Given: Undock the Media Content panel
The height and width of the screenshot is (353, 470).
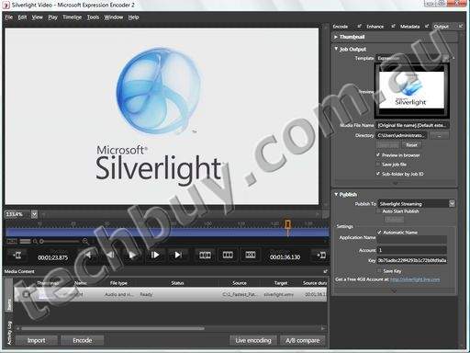Looking at the screenshot, I should pyautogui.click(x=325, y=271).
